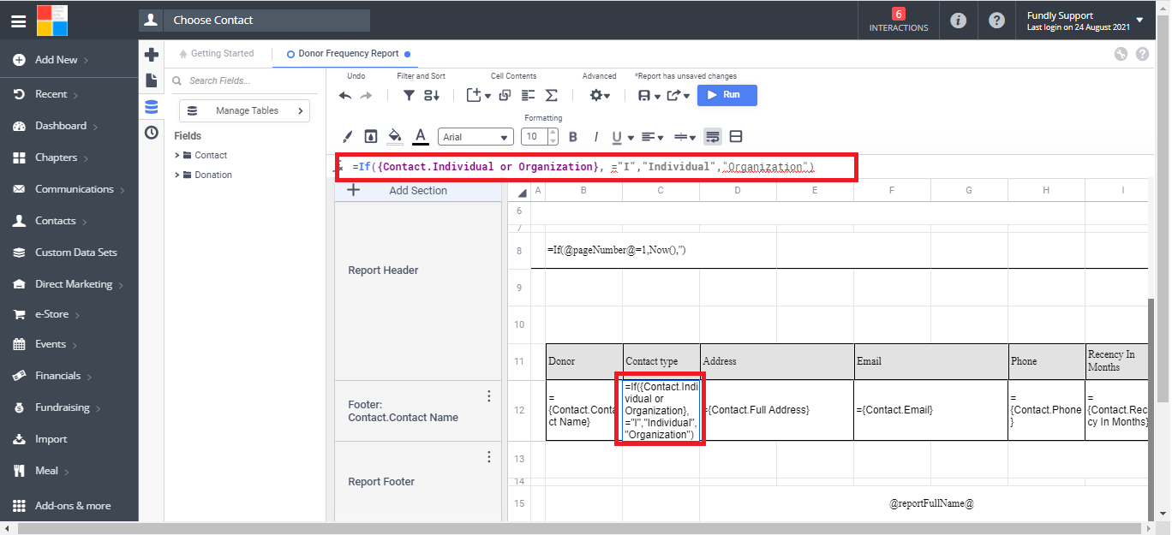Image resolution: width=1172 pixels, height=535 pixels.
Task: Click the merge cells icon
Action: point(736,137)
